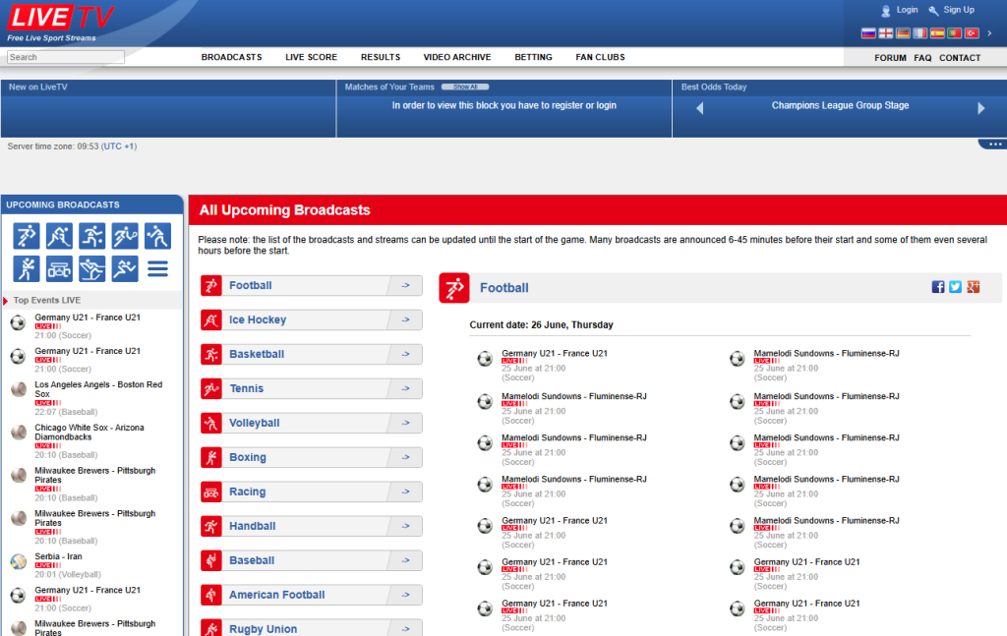Click the large red Football header icon
The image size is (1007, 636).
point(454,288)
